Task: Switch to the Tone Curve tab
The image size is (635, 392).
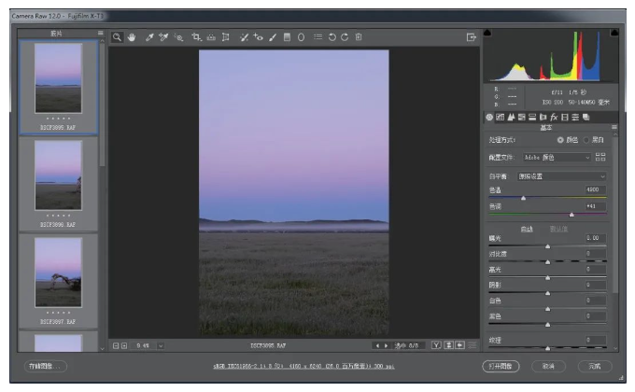Action: [x=501, y=117]
